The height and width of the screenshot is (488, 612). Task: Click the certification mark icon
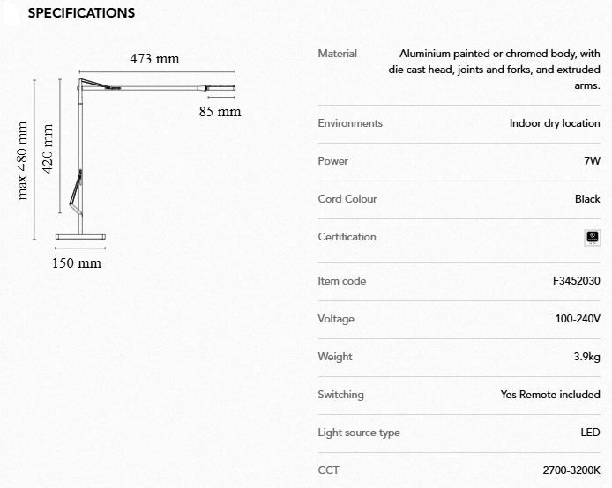pyautogui.click(x=593, y=237)
